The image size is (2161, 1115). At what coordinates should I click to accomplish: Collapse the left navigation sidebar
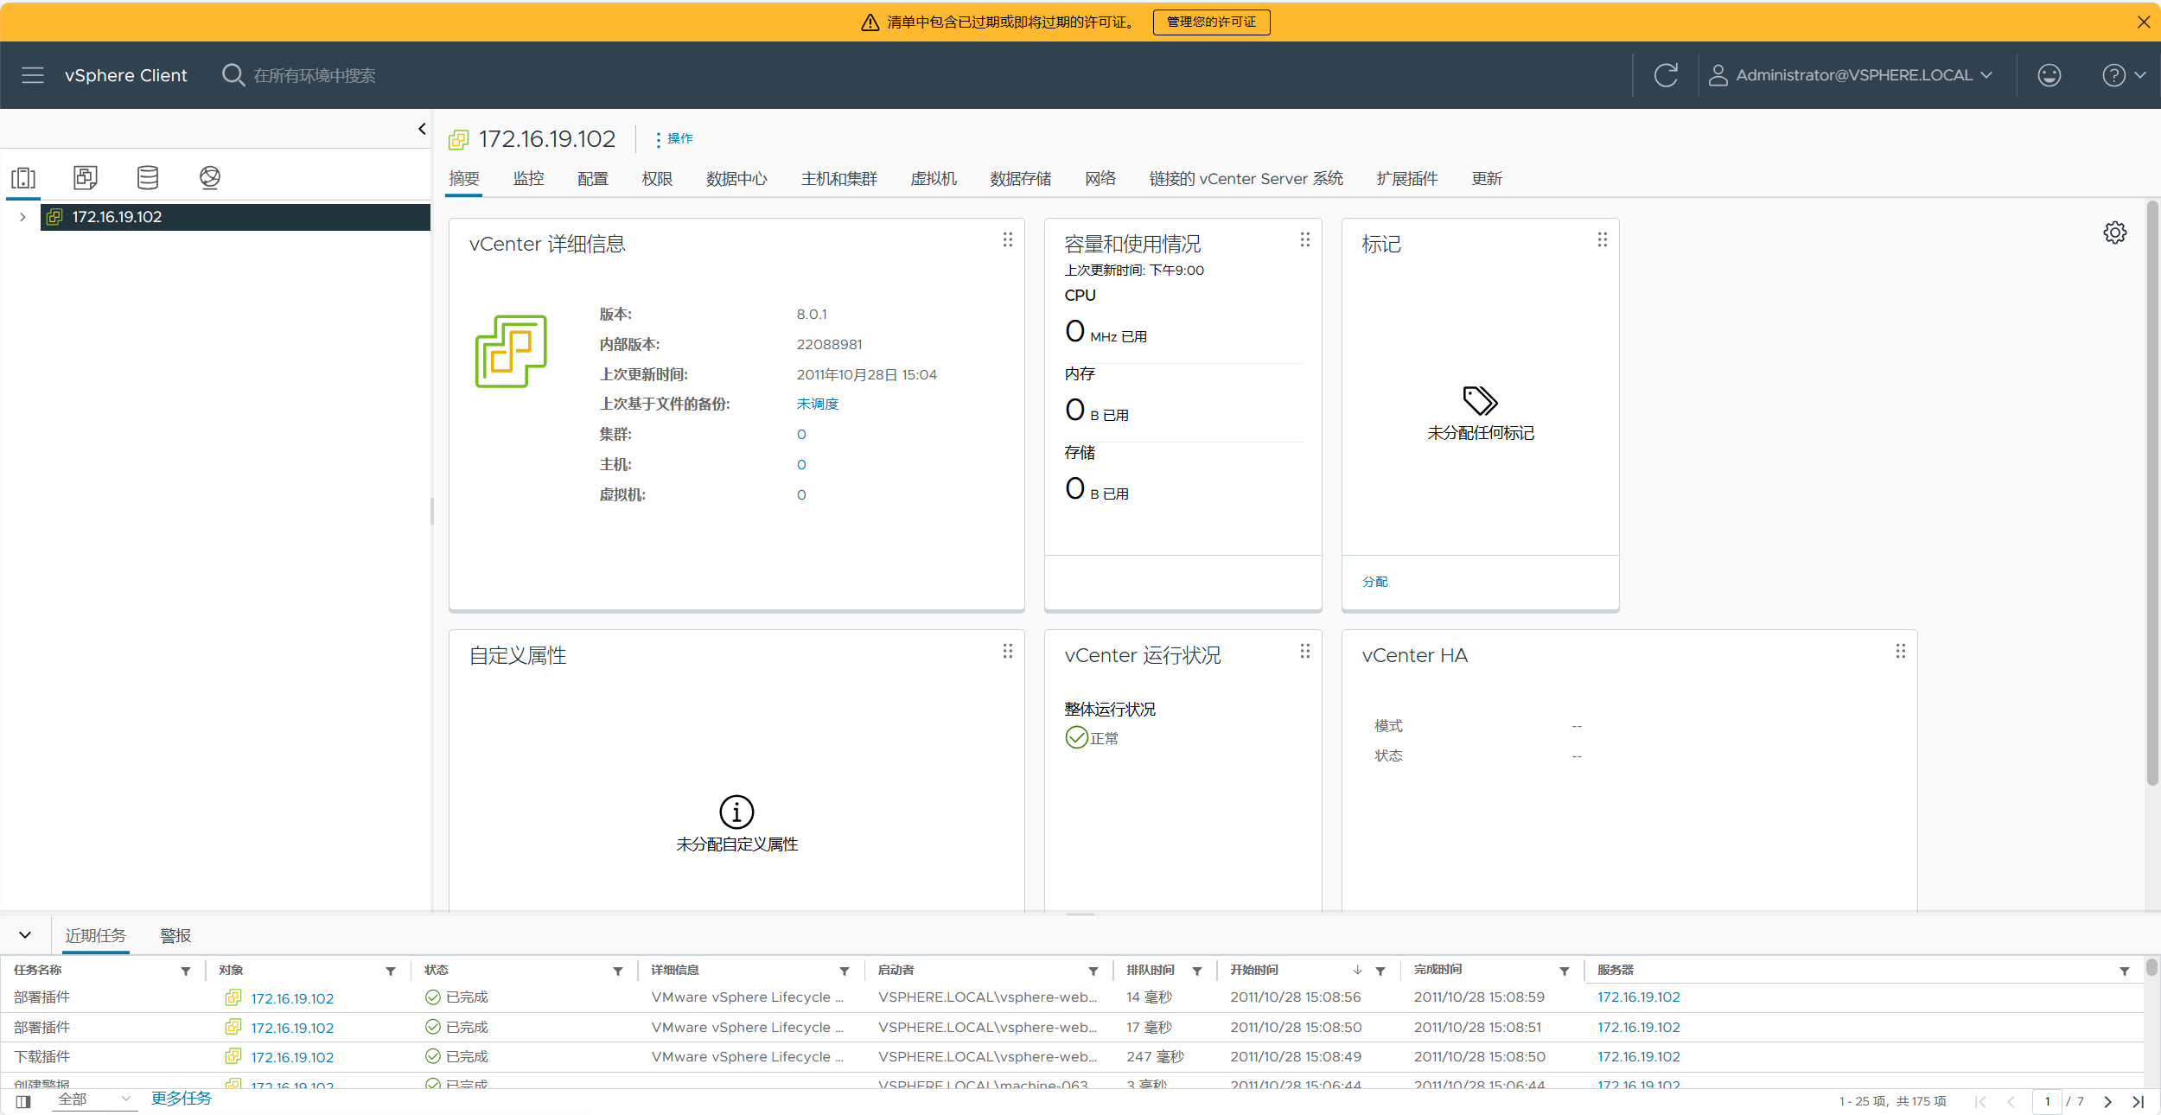pos(422,129)
